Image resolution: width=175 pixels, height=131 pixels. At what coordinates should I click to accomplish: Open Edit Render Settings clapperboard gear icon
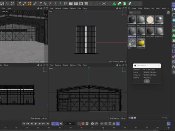81,4
